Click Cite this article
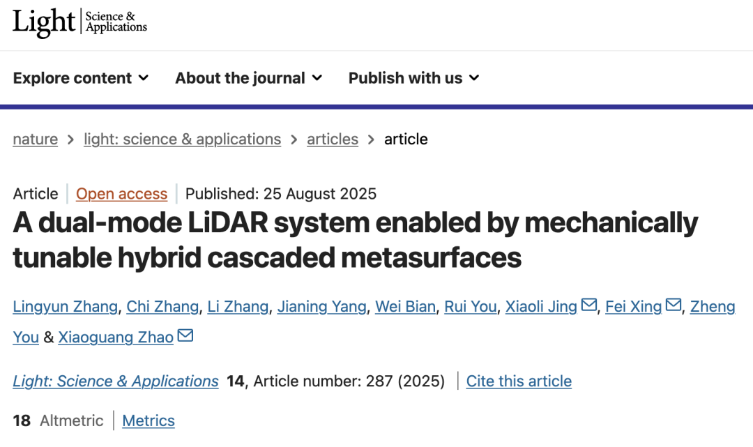Viewport: 753px width, 447px height. click(519, 381)
